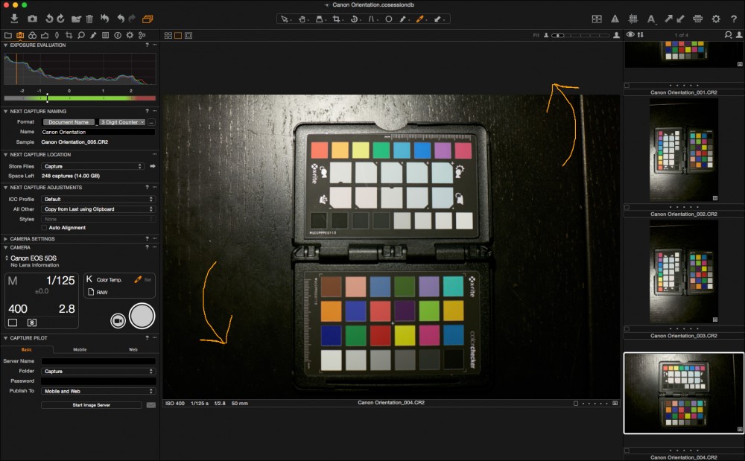Enable the Auto Alignment checkbox
This screenshot has height=461, width=745.
(x=44, y=228)
